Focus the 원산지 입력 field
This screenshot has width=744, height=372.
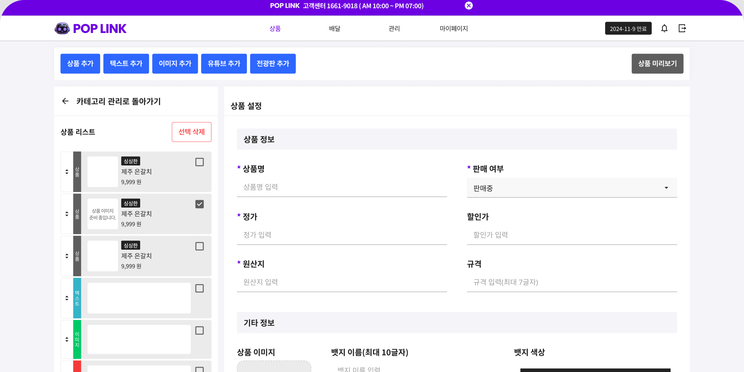point(342,282)
